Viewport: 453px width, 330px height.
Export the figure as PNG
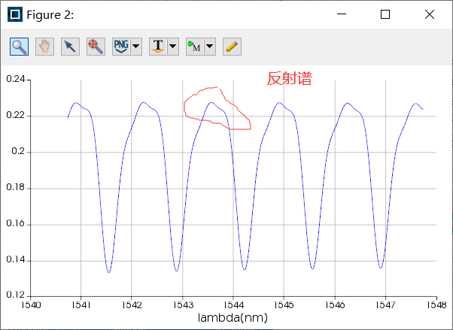point(121,47)
